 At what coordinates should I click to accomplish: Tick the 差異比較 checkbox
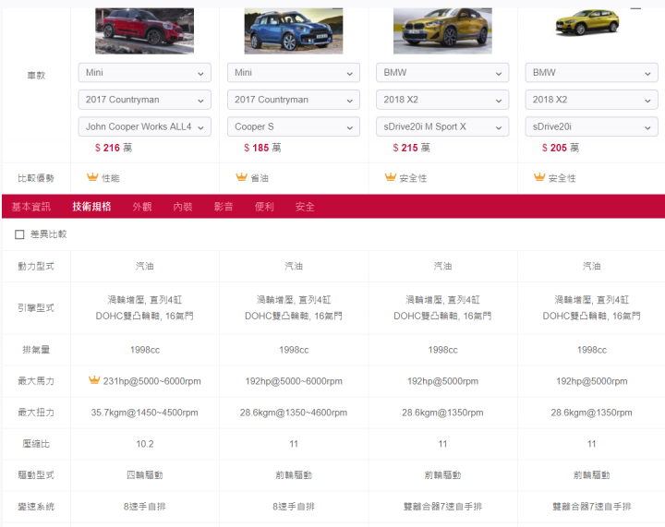click(x=19, y=234)
